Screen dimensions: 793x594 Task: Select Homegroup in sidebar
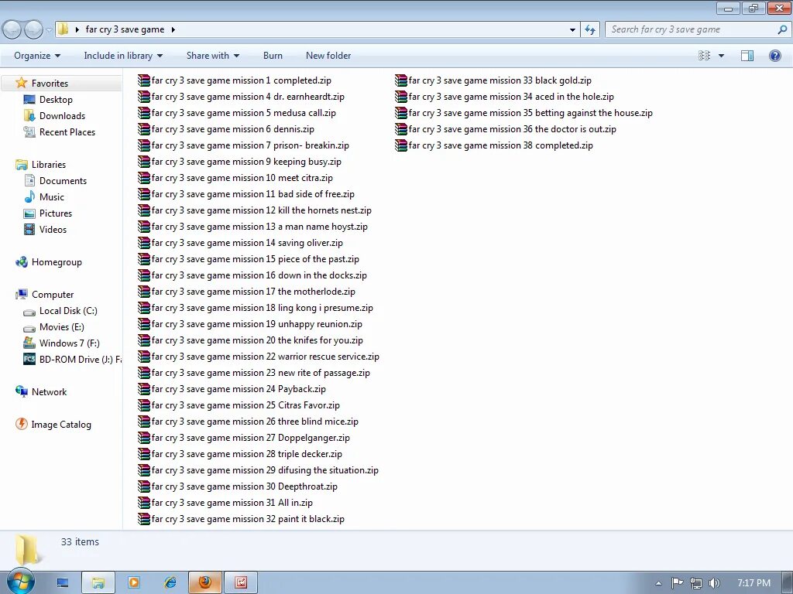tap(57, 262)
